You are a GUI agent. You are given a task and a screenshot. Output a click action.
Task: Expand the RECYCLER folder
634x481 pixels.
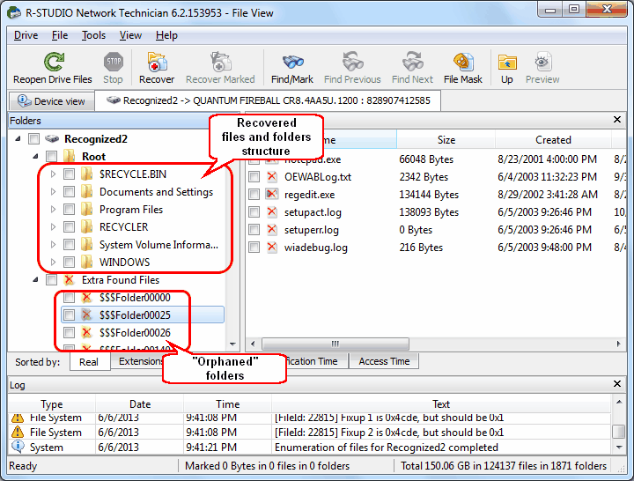pos(53,227)
